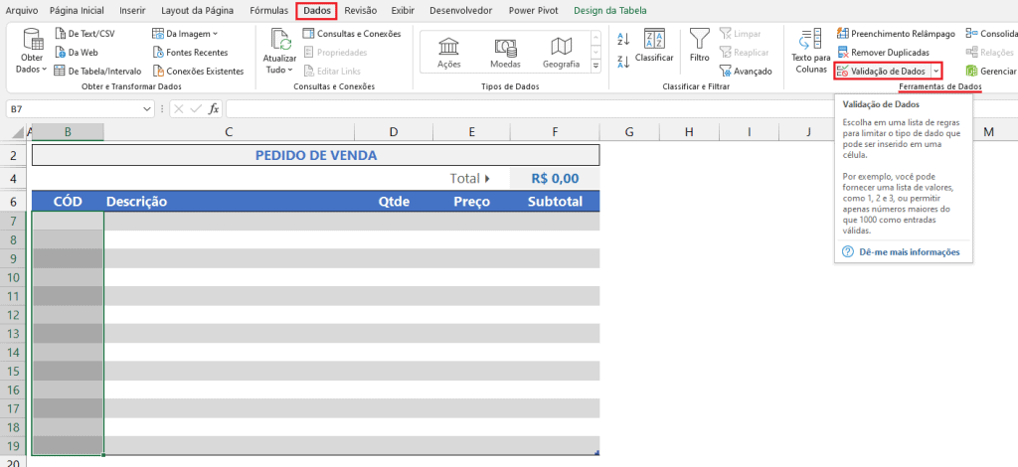Open Design da Tabela tab
Screen dimensions: 1018x467
[610, 10]
